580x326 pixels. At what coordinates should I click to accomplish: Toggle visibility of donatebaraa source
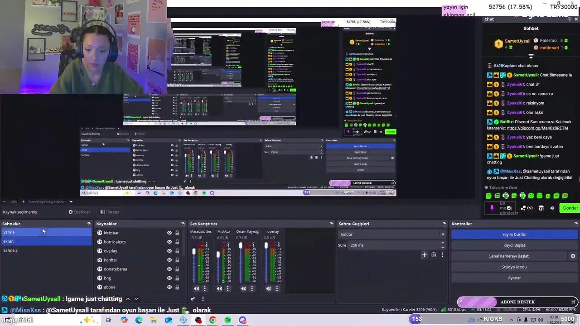pos(169,269)
